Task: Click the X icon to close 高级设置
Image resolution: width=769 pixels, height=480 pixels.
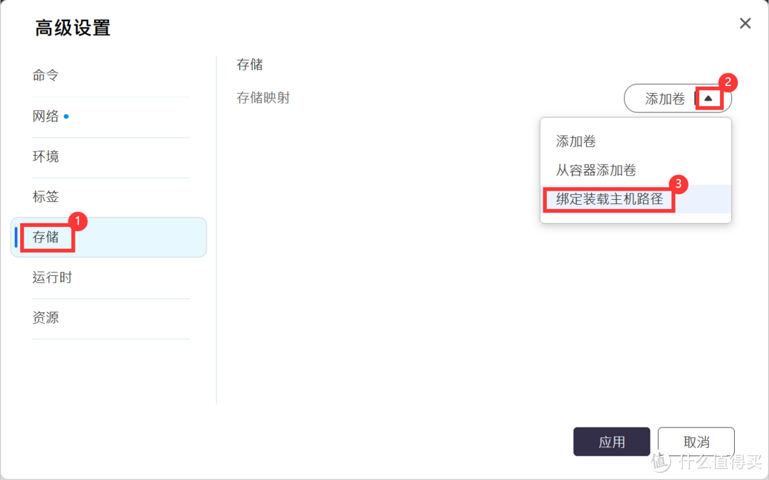Action: (x=745, y=23)
